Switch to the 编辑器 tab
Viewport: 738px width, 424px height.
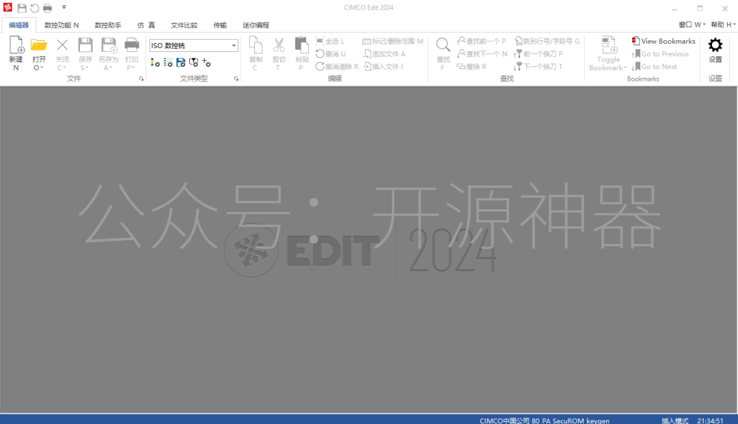pos(19,25)
